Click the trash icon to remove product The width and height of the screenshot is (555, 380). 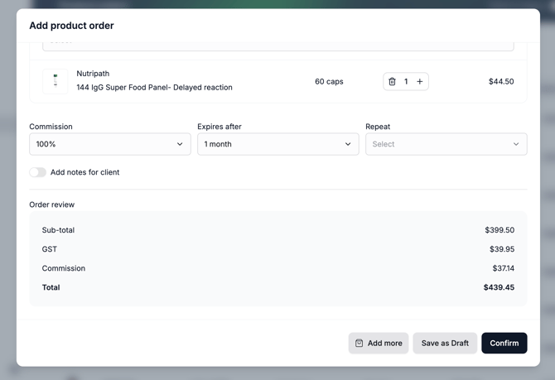pos(392,81)
